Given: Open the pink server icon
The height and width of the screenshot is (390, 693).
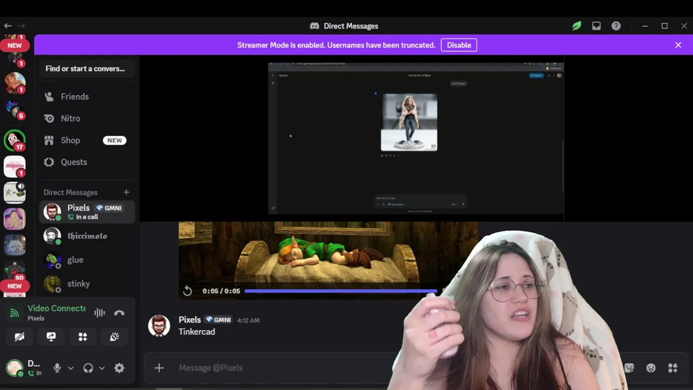Looking at the screenshot, I should [15, 166].
